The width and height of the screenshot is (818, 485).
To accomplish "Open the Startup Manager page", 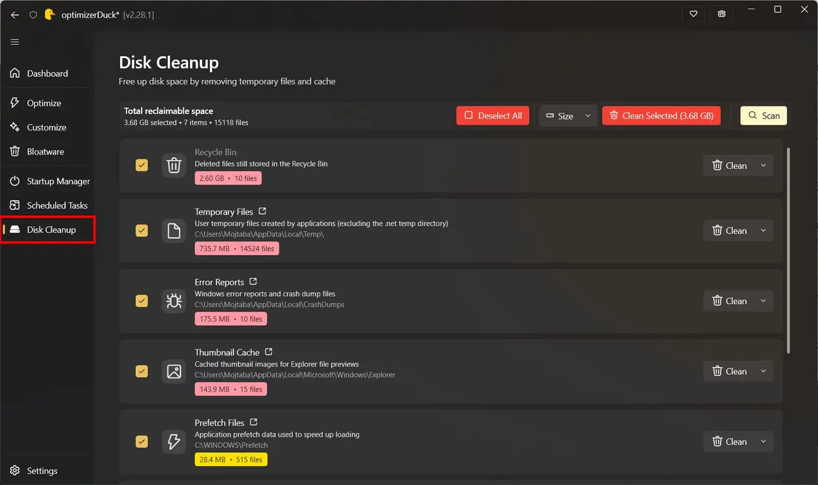I will click(x=48, y=181).
